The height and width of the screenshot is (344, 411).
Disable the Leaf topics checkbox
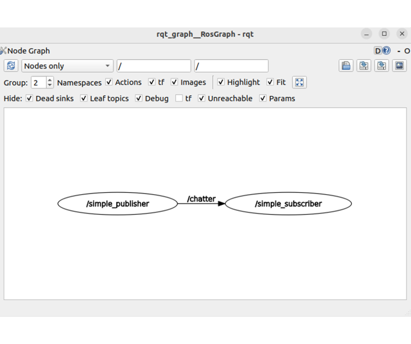click(x=84, y=99)
